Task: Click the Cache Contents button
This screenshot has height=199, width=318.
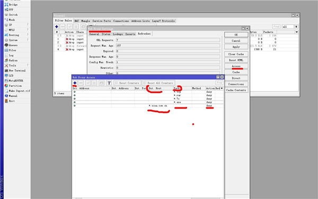Action: coord(236,90)
